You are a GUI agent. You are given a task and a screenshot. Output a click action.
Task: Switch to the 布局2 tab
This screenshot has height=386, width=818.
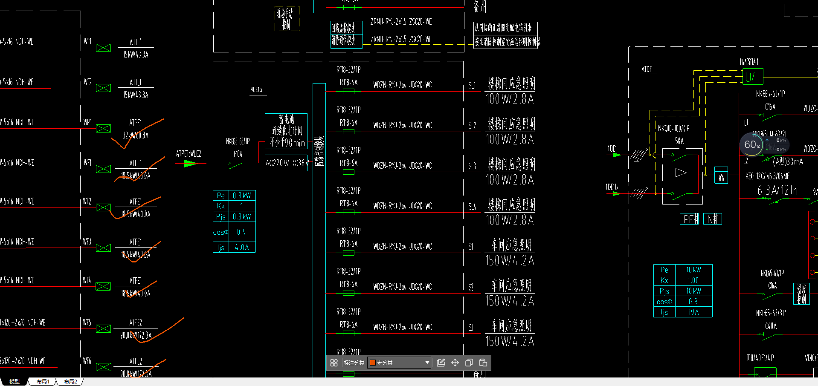coord(70,382)
